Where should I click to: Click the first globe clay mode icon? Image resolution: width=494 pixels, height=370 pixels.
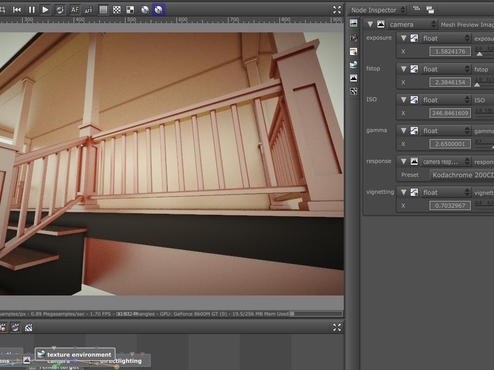point(145,10)
